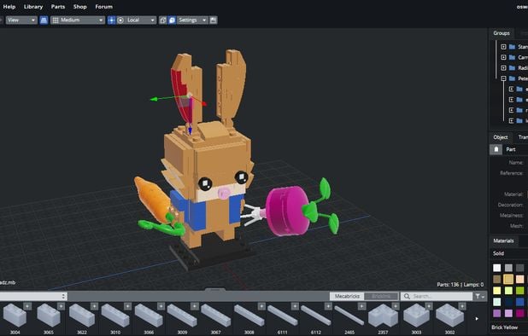Open the Shop menu

pyautogui.click(x=79, y=7)
